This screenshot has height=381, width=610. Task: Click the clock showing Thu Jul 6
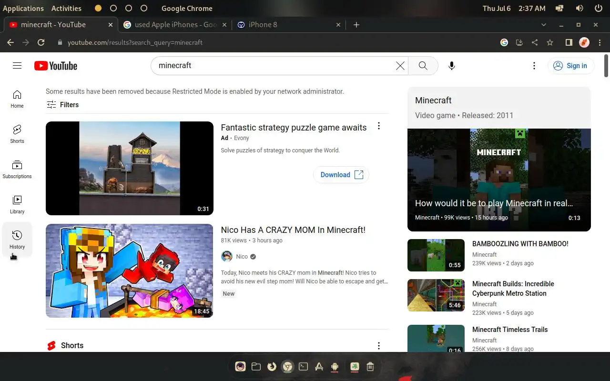514,8
